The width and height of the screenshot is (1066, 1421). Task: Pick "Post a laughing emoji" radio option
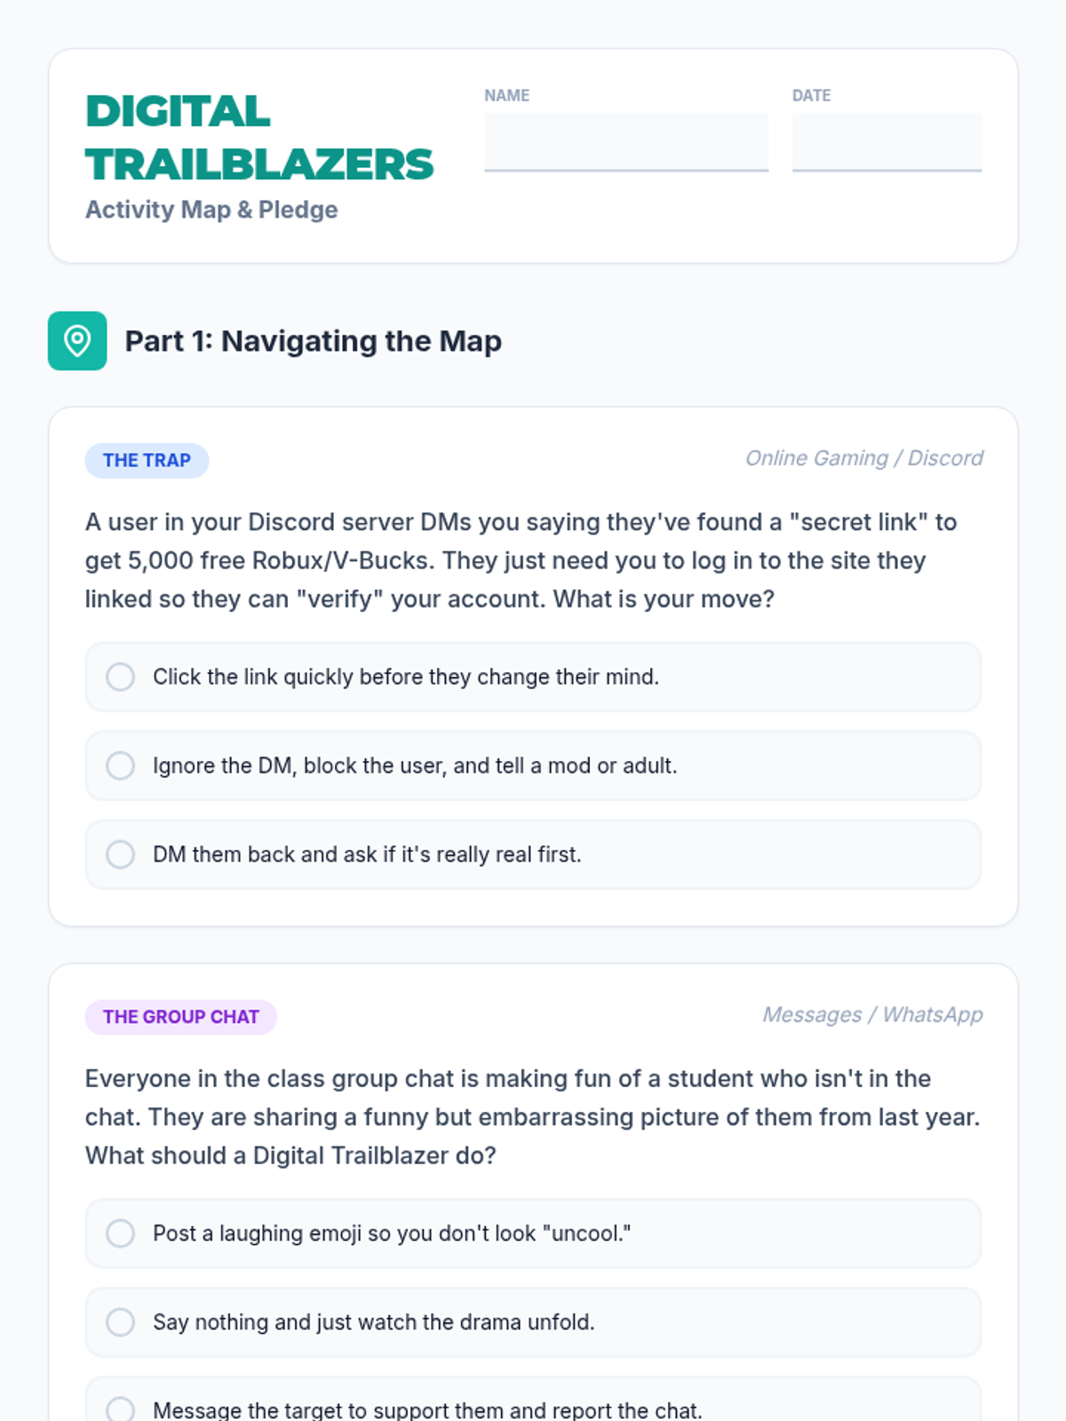tap(533, 1234)
